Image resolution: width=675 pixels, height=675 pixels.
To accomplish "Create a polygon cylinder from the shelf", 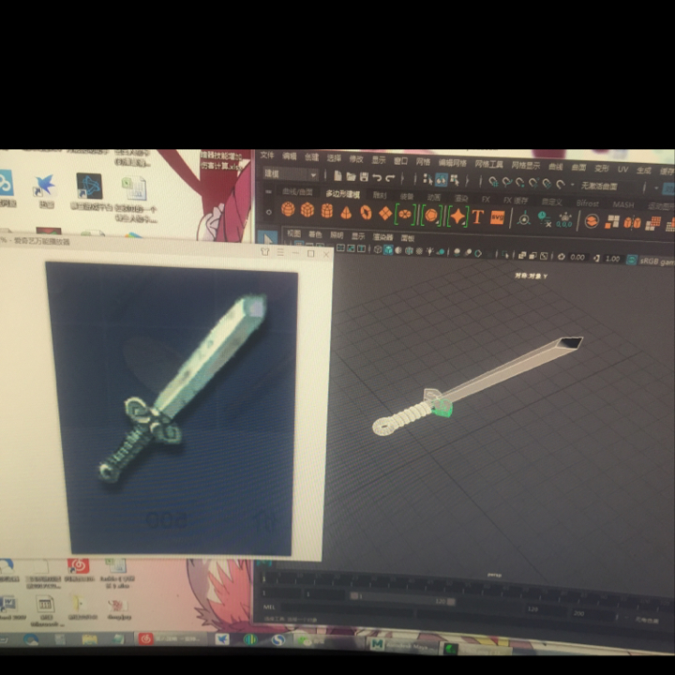I will [327, 211].
